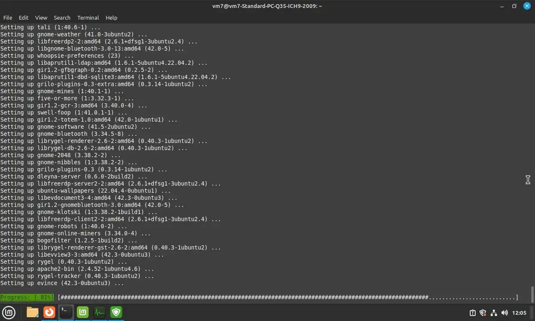Click the 'Setting up gnome-online-miners' line
This screenshot has width=535, height=321.
pyautogui.click(x=75, y=233)
